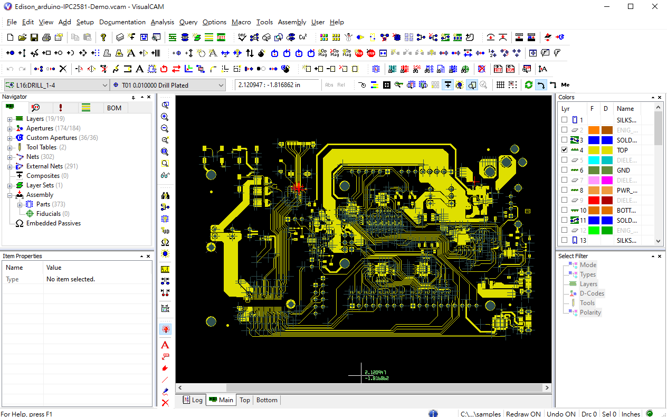The image size is (667, 417).
Task: Click the DRC check icon
Action: coord(242,37)
